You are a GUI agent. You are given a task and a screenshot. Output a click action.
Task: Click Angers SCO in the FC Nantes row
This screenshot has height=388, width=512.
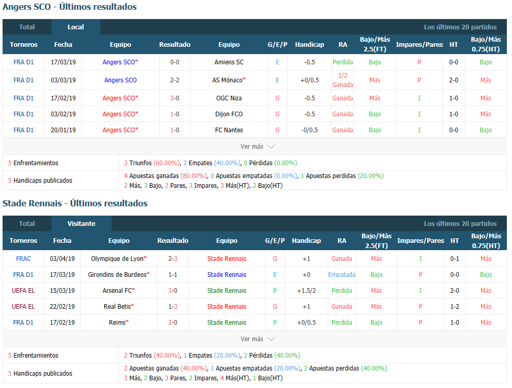point(120,130)
